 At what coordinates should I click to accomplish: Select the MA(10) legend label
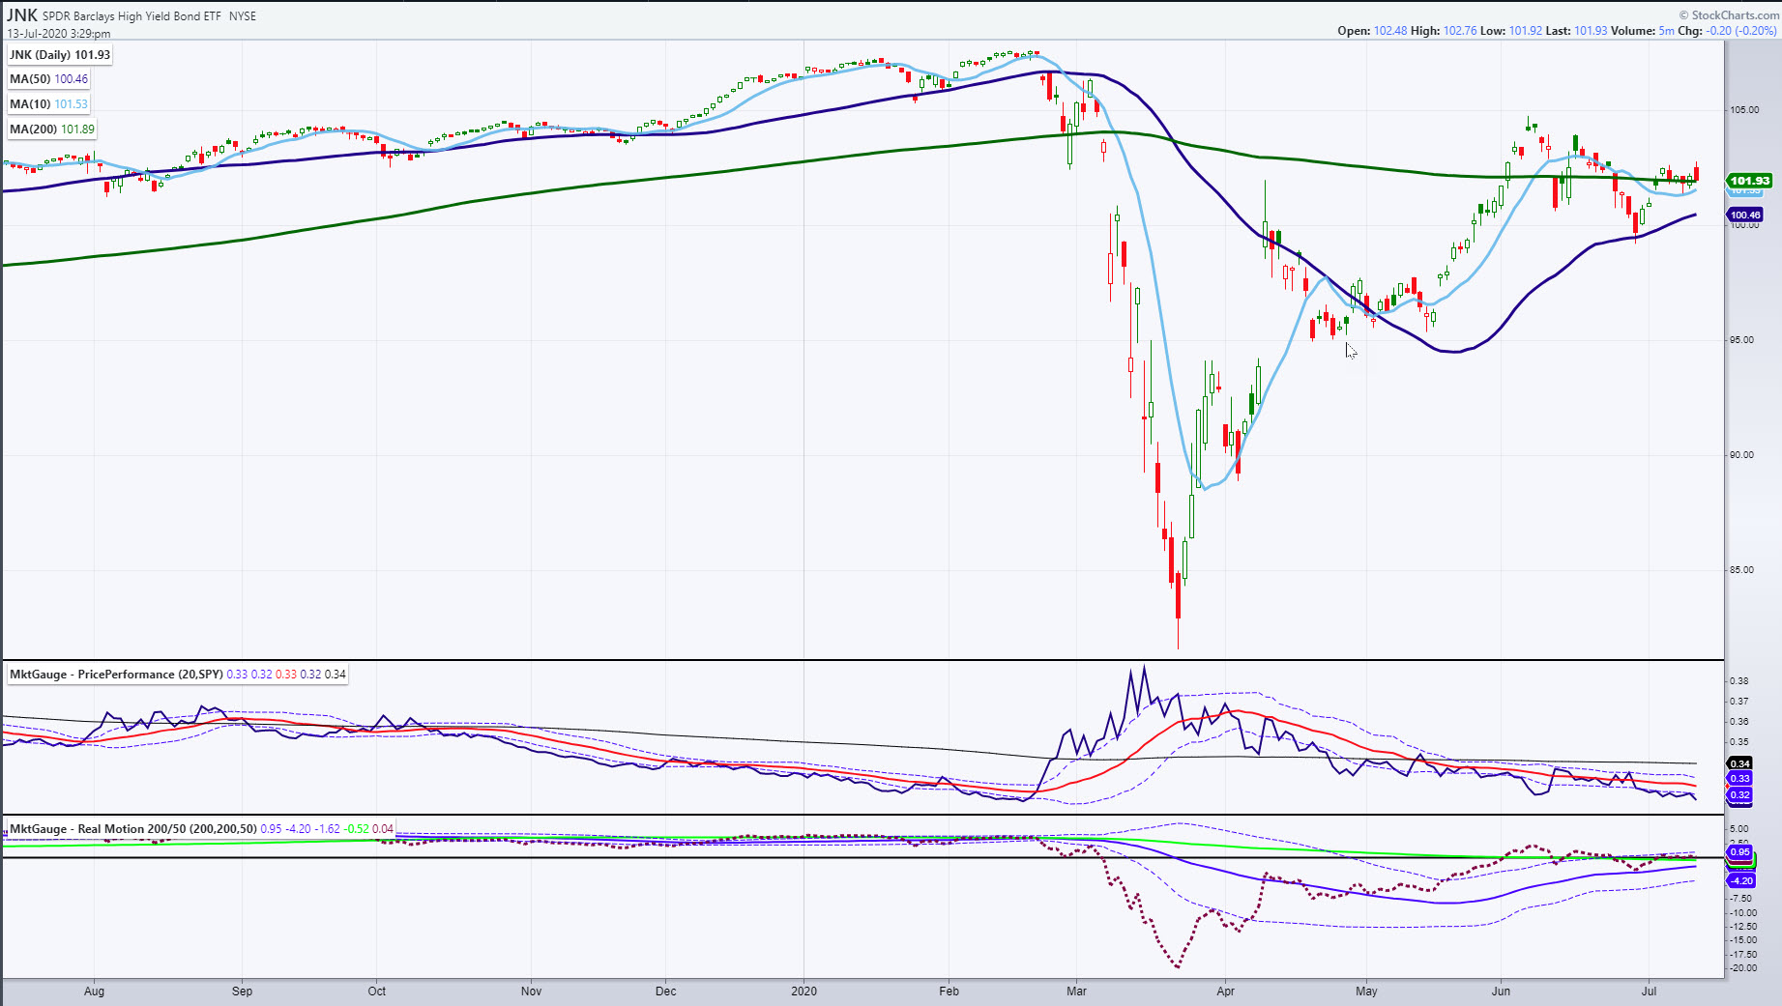tap(49, 104)
